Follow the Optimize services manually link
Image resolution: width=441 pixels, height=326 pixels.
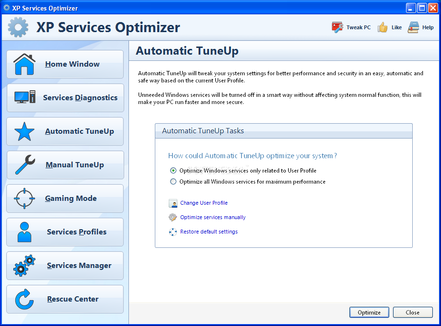[x=213, y=217]
